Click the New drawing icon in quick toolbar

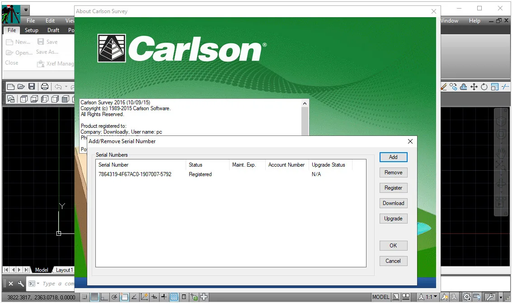(x=11, y=87)
